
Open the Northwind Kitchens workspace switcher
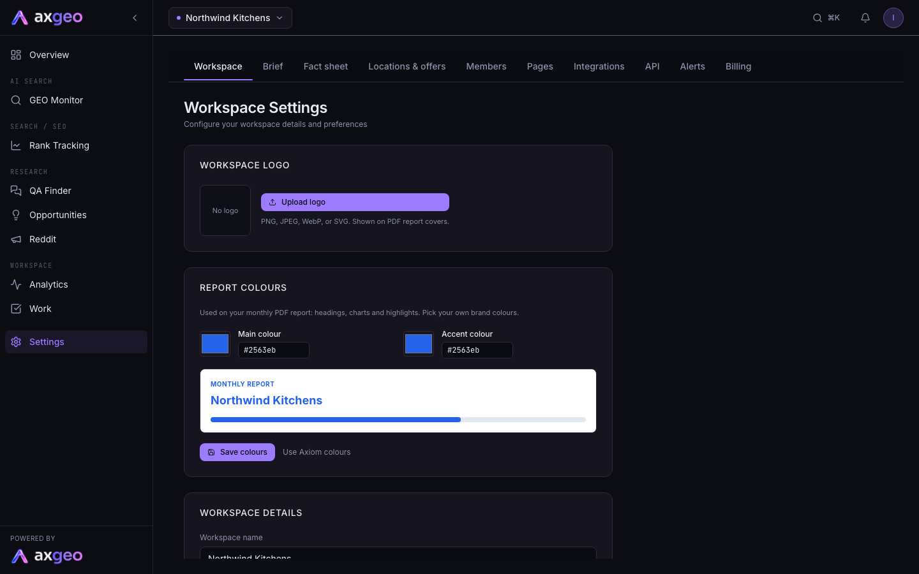(230, 18)
